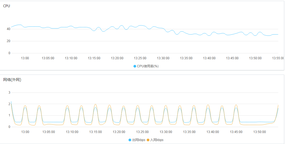Viewport: 285px width, 144px height.
Task: Select 13:55:00 on the CPU chart axis
Action: click(x=278, y=58)
